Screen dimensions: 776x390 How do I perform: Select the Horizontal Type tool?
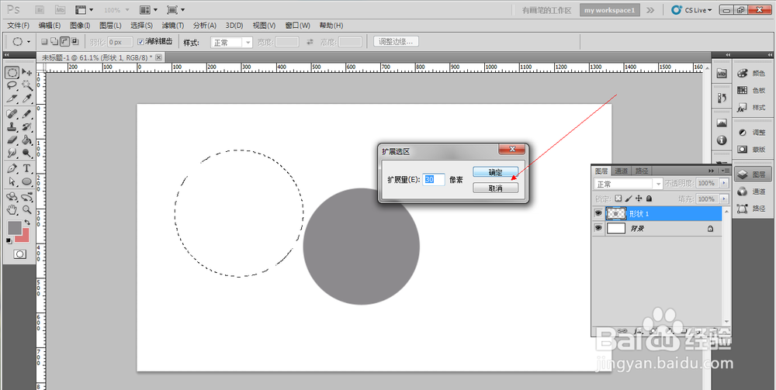click(x=26, y=168)
